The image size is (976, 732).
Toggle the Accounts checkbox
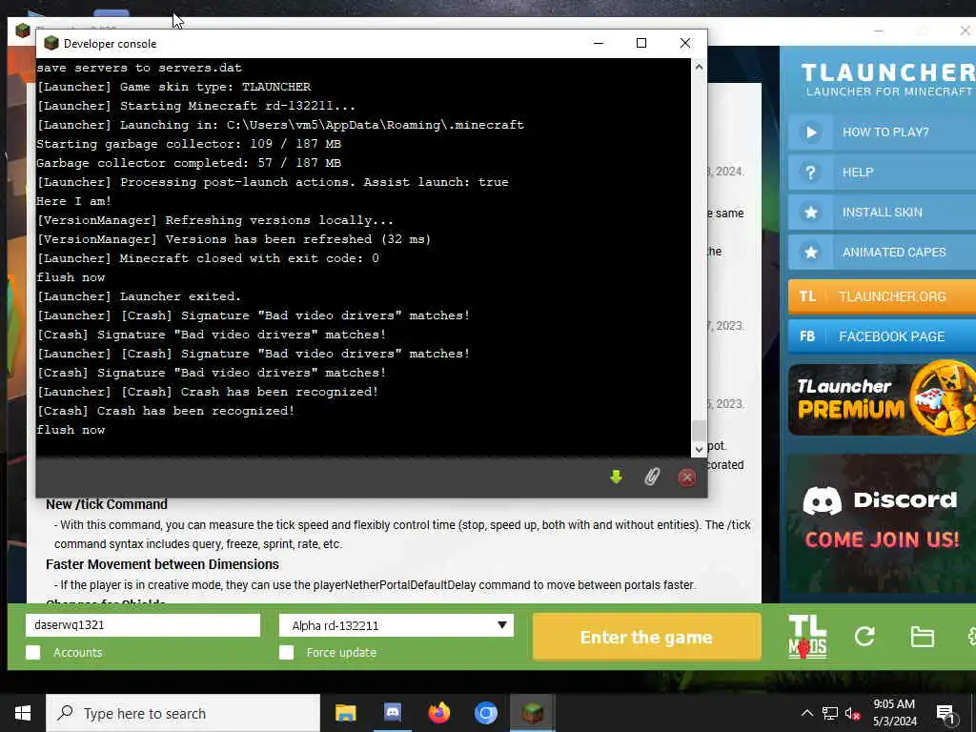(33, 652)
